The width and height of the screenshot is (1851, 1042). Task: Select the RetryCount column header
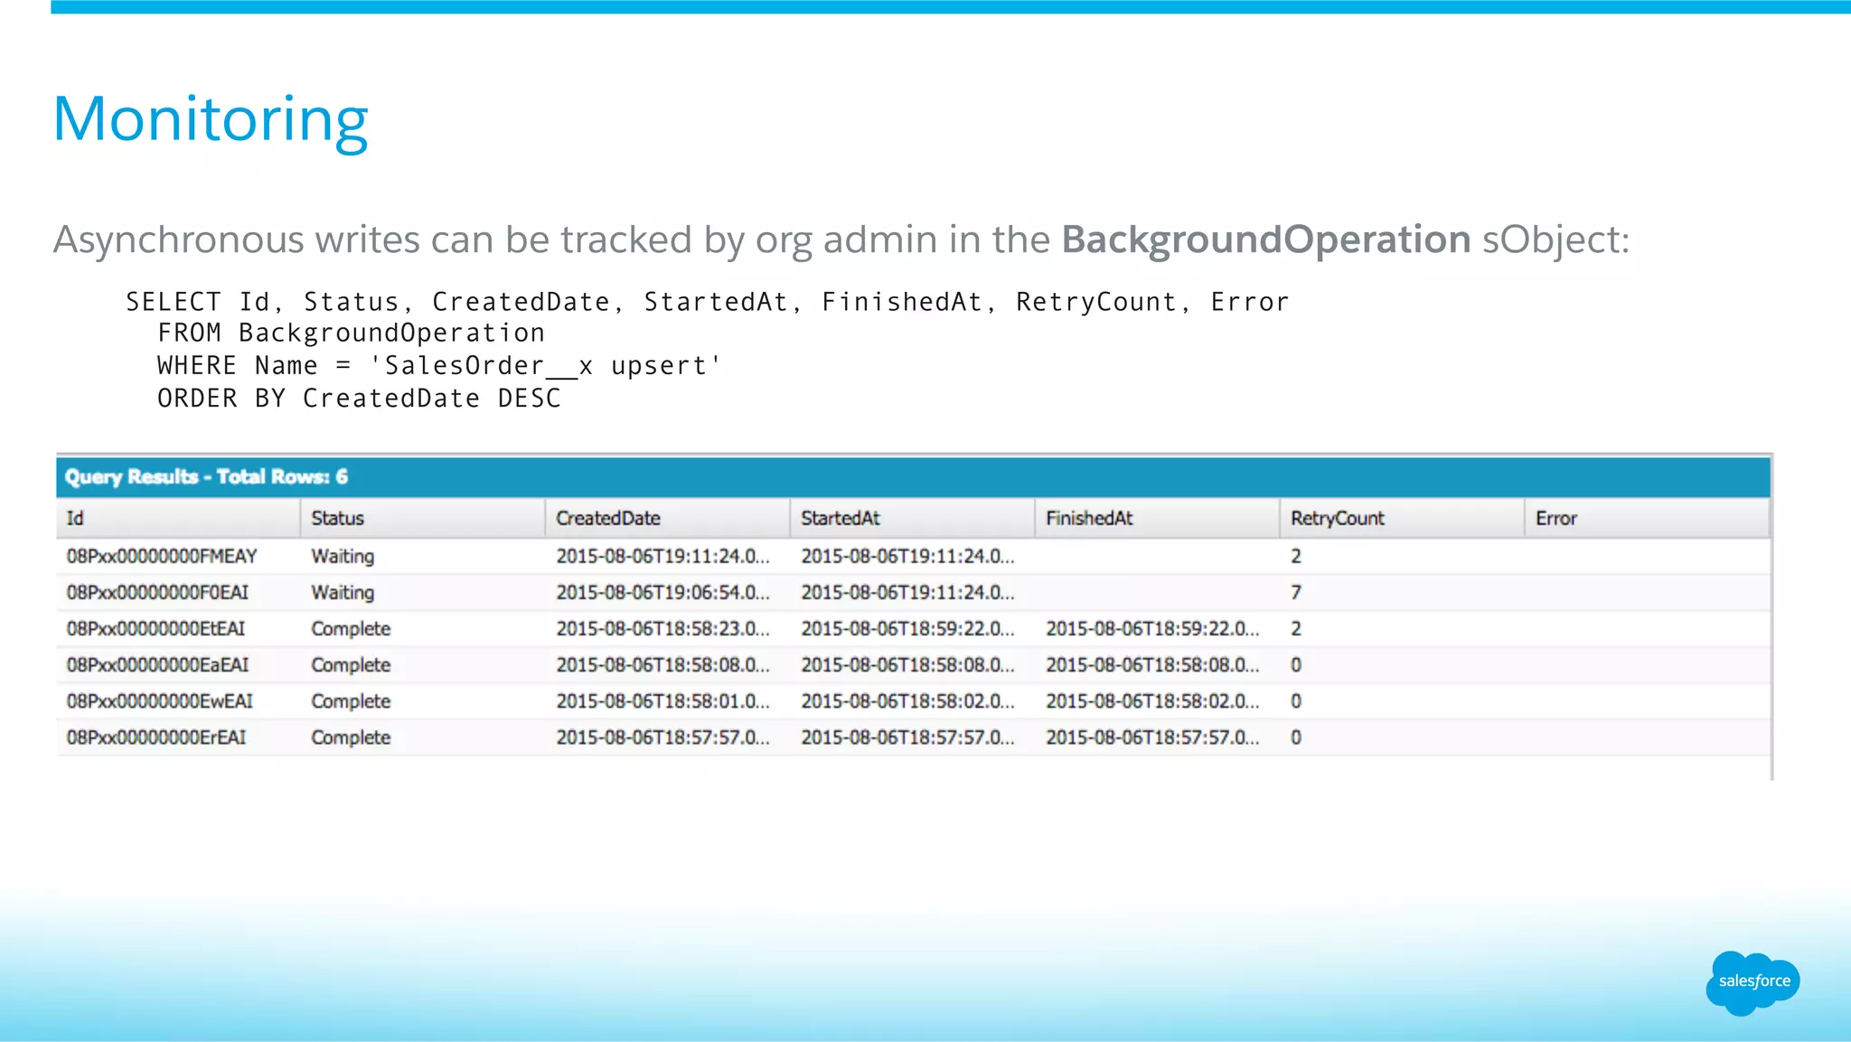pos(1337,519)
